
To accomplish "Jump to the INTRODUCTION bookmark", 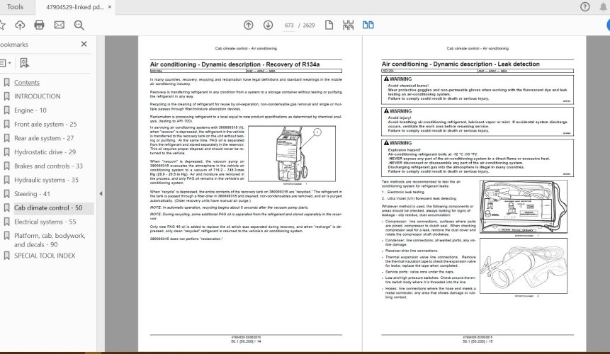I will coord(38,96).
